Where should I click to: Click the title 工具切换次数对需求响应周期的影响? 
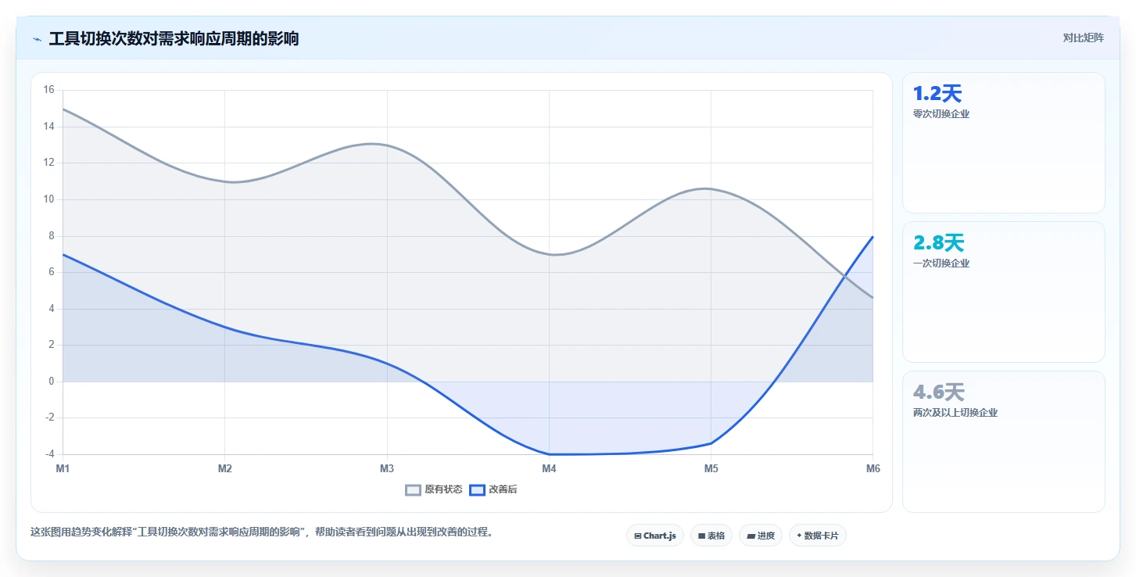[174, 38]
